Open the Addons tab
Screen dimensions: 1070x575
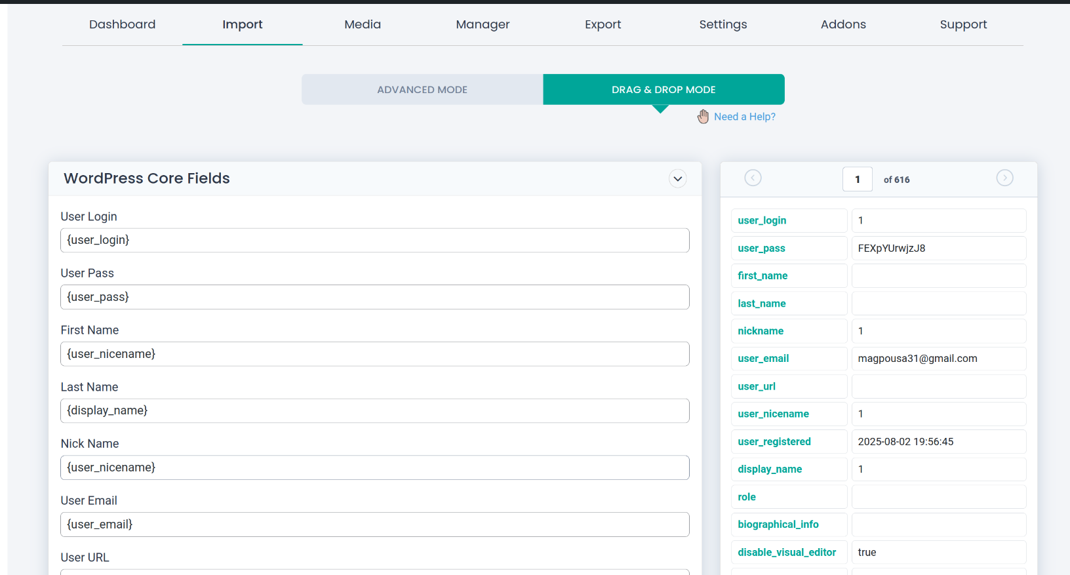click(x=843, y=25)
